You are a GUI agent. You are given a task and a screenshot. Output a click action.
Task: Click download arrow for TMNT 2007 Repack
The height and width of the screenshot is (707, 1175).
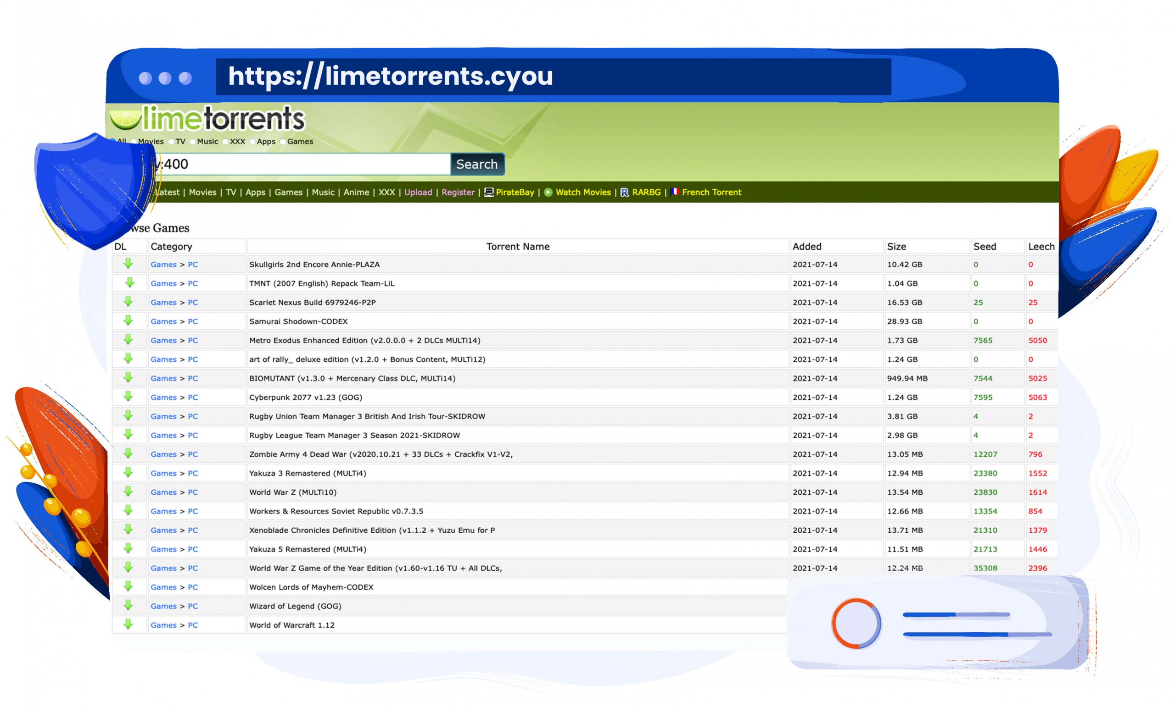130,282
